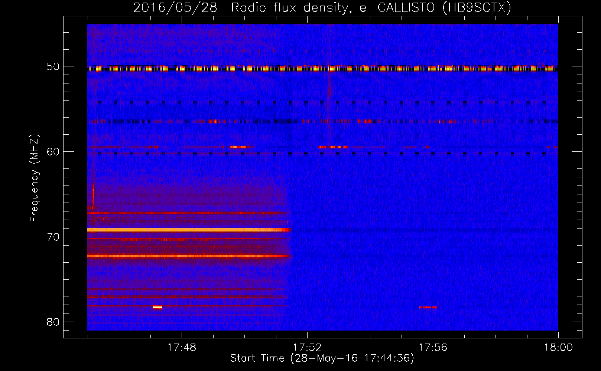
Task: Click the red emission band near 72 MHz
Action: pos(189,256)
